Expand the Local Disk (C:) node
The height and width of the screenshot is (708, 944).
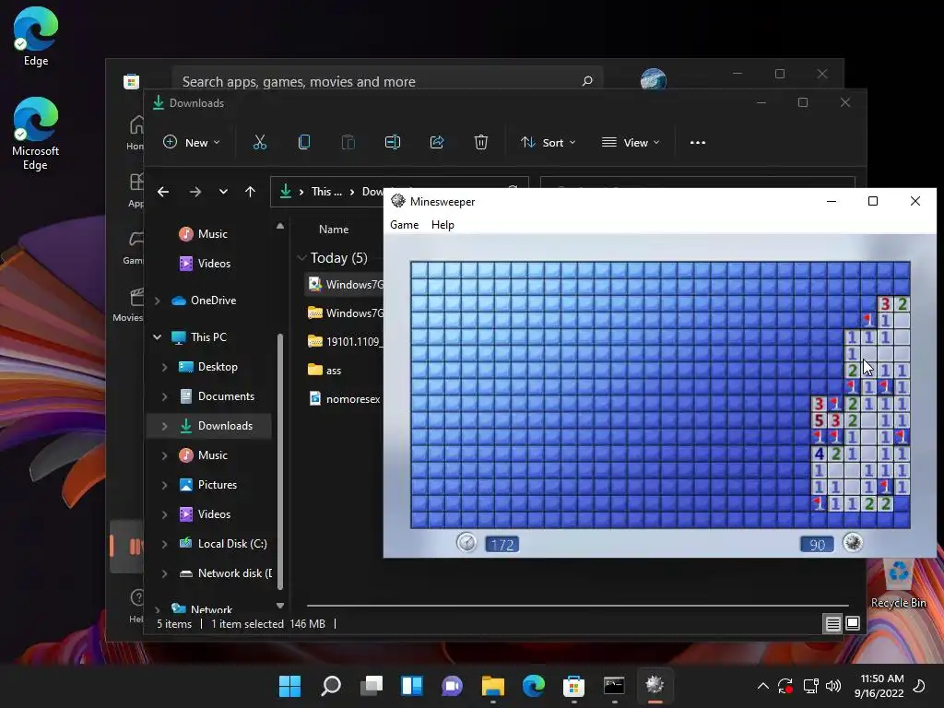[165, 544]
